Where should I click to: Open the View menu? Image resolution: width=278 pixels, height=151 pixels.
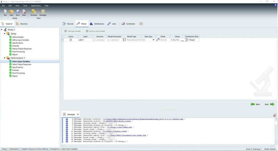coord(17,6)
